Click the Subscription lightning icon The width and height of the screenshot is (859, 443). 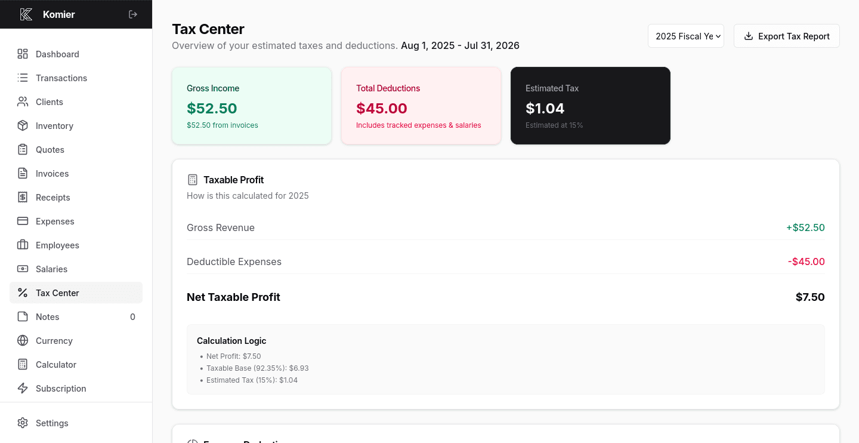23,388
